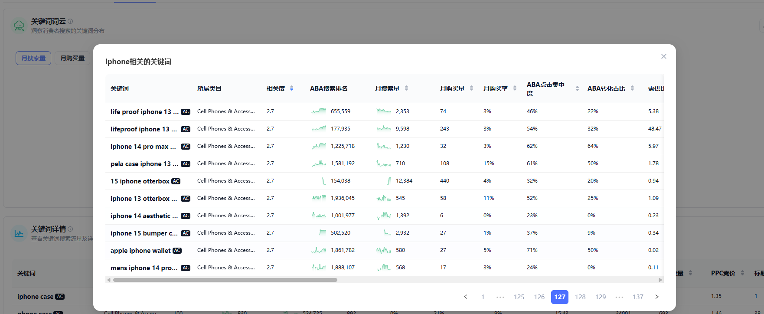Click ABA搜索排名 column header
The height and width of the screenshot is (314, 764).
[329, 88]
